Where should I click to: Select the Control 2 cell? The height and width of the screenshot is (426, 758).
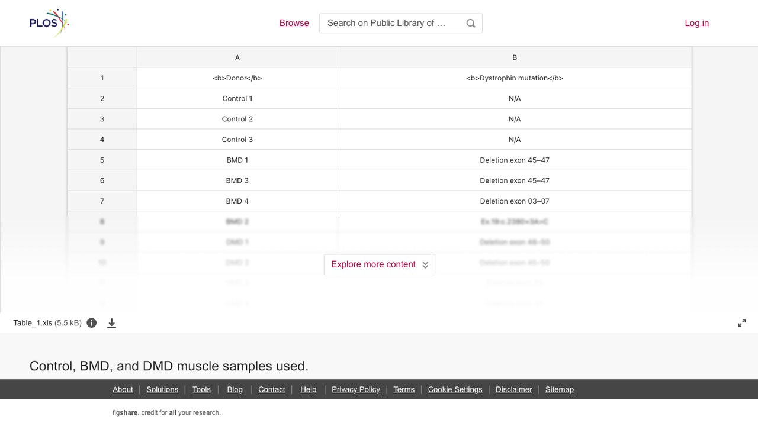pos(237,119)
